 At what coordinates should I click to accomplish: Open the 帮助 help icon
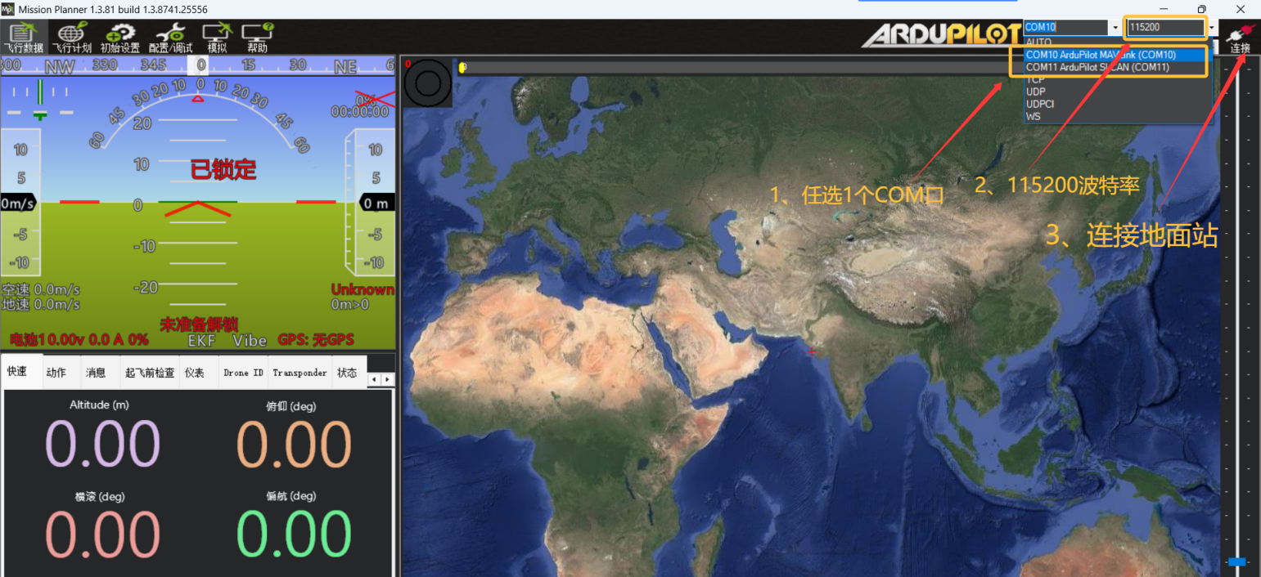[257, 37]
